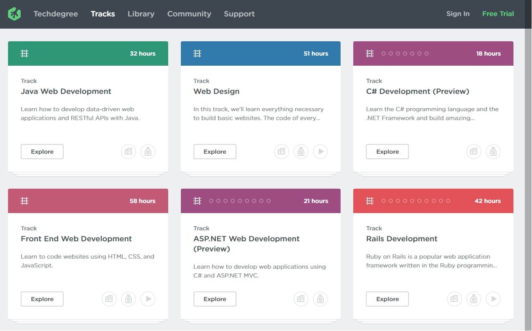Image resolution: width=532 pixels, height=331 pixels.
Task: Click the money bag icon on the Java Web Development card
Action: coord(148,152)
